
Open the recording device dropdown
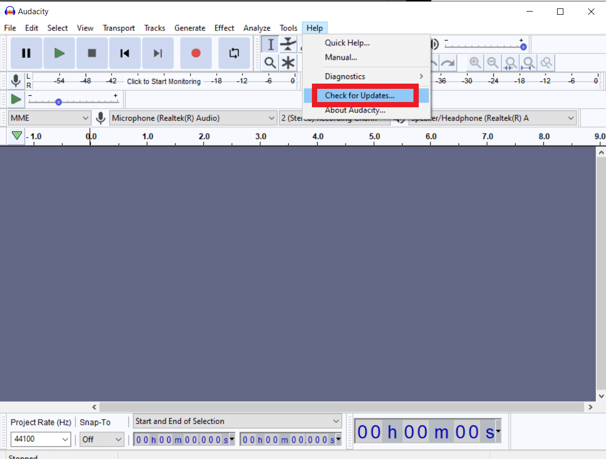coord(193,118)
